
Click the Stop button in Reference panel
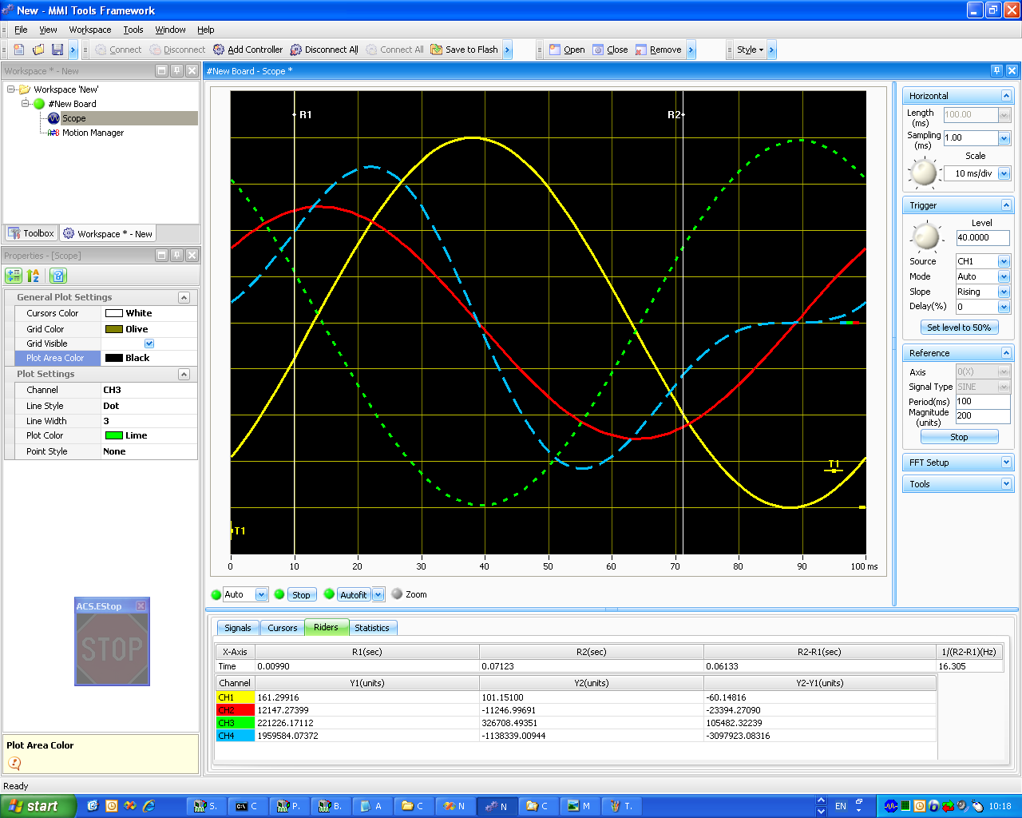click(959, 437)
